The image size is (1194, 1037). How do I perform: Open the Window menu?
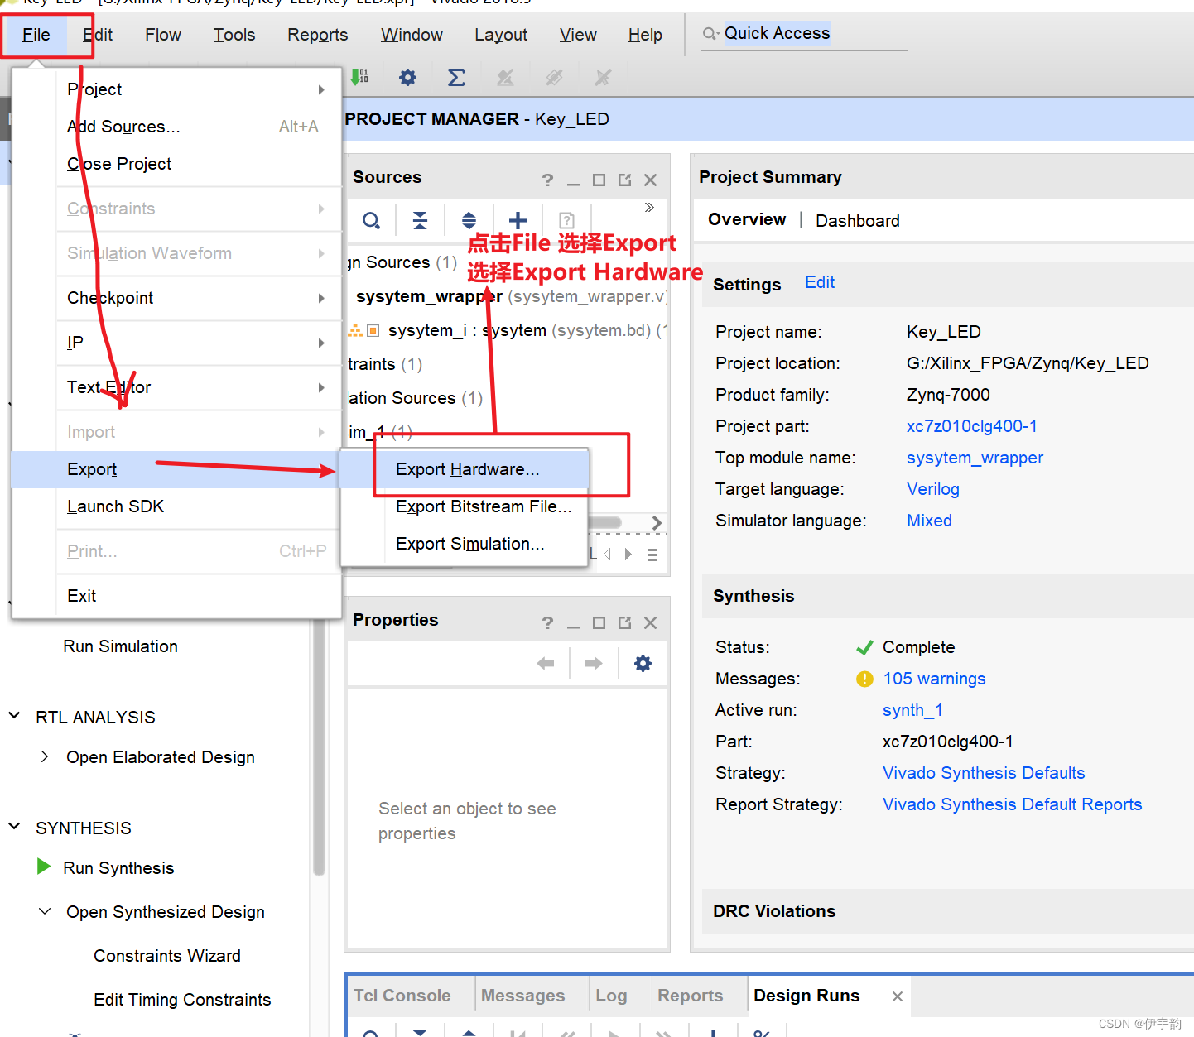412,35
